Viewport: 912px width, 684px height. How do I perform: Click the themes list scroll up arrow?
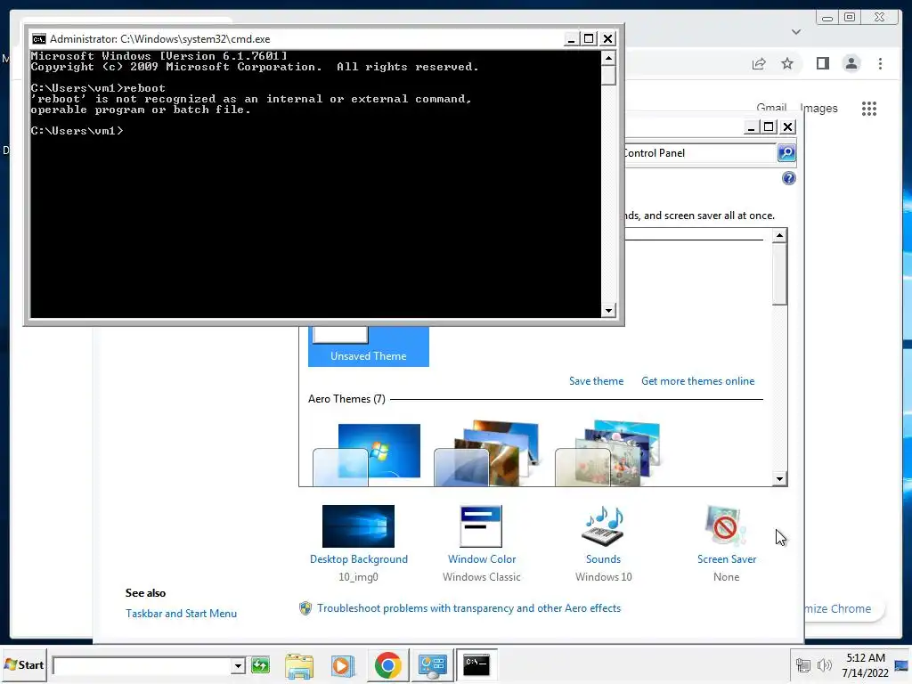(x=780, y=235)
